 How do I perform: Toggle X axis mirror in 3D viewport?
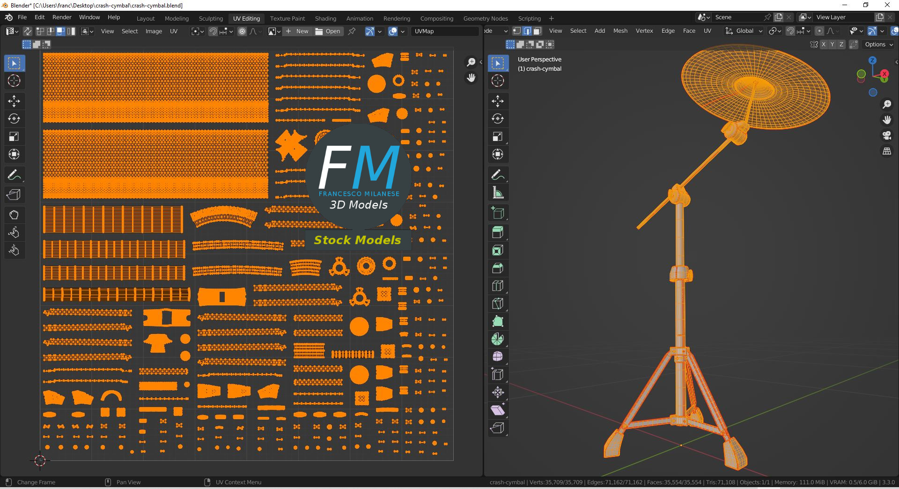(824, 44)
